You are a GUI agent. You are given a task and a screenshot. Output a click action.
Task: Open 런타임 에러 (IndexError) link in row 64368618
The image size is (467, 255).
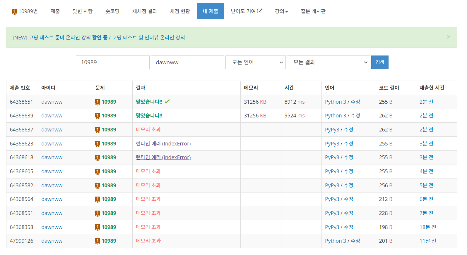[x=163, y=157]
